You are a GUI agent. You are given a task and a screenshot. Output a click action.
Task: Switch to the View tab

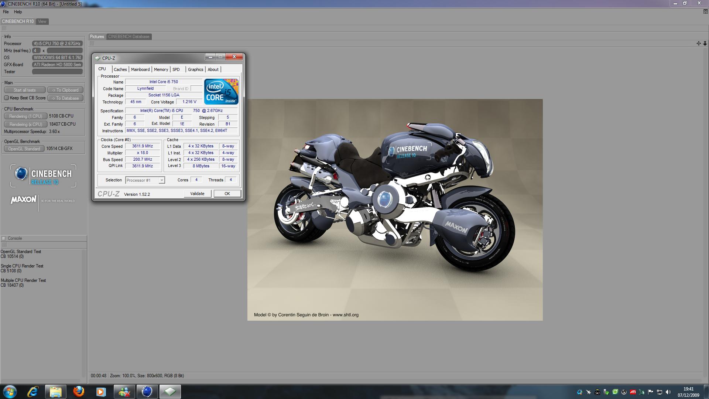(x=42, y=21)
